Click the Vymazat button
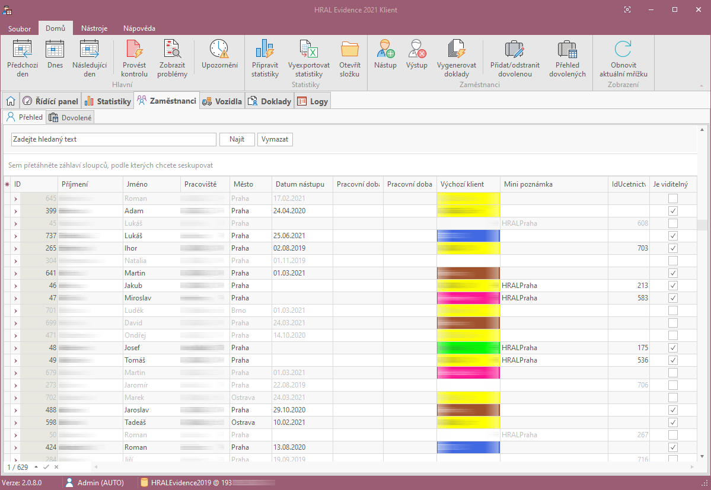This screenshot has height=490, width=711. 275,139
